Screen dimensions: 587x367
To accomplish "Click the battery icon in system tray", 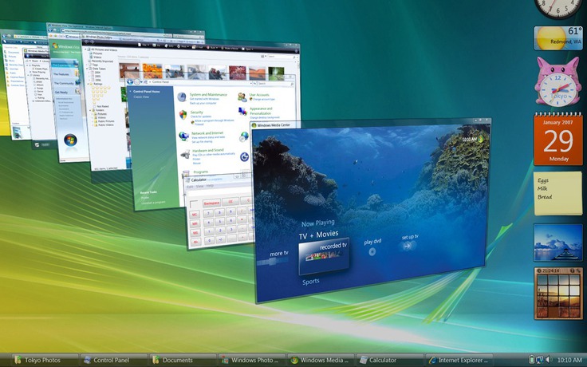I will tap(532, 360).
